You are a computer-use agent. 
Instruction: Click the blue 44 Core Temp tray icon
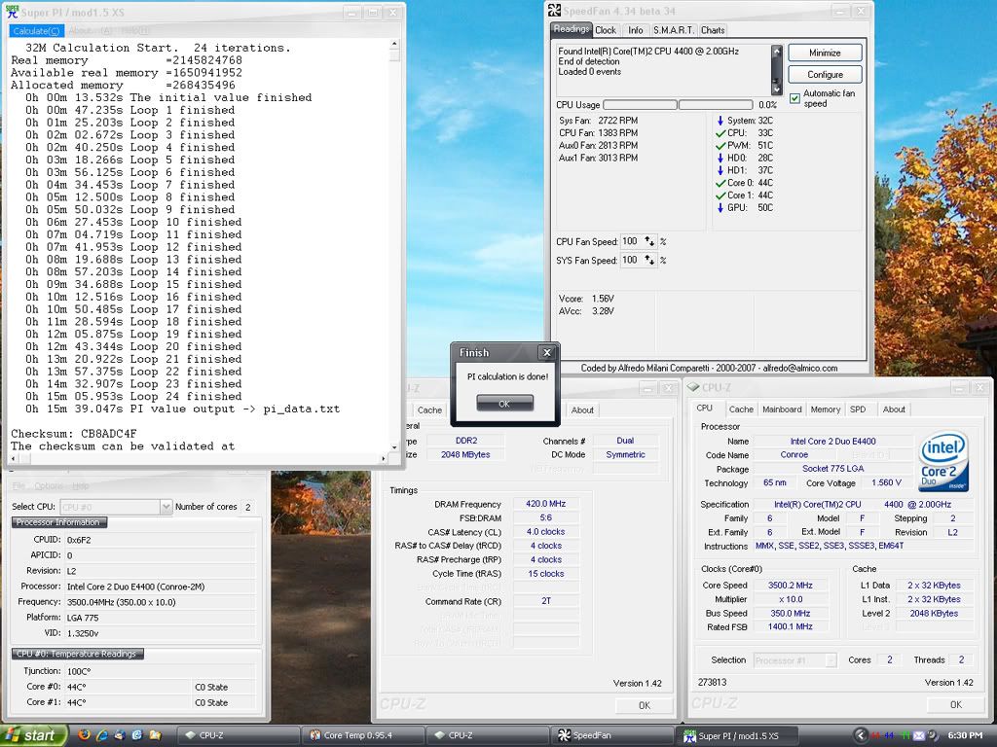tap(891, 735)
